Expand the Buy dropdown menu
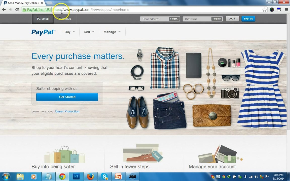Screen dimensions: 290x181 (69, 32)
